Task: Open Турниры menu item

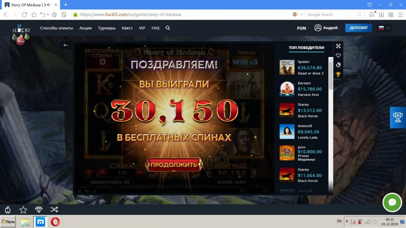Action: [x=107, y=28]
